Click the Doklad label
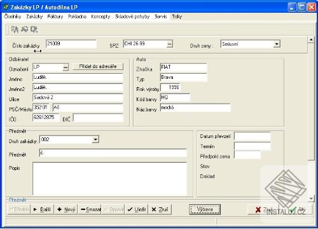Viewport: 318px width, 229px height. 207,176
